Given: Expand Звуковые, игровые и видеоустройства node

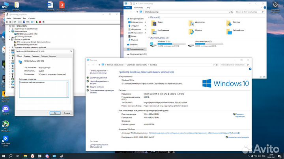Looking at the screenshot, I should pyautogui.click(x=10, y=47).
